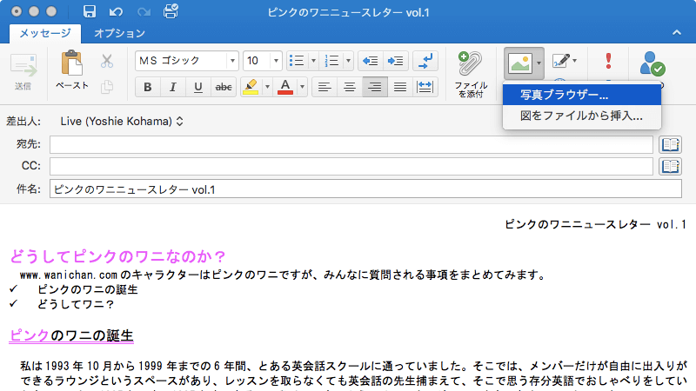Expand the signature dropdown arrow
Screen dimensions: 696x391
point(575,61)
